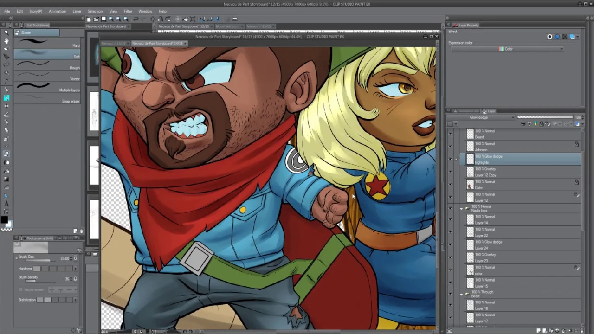Screen dimensions: 594x334
Task: Click the Undo arrow in command bar
Action: click(x=136, y=19)
